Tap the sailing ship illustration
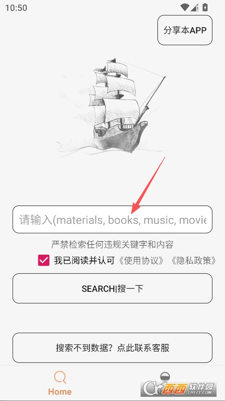This screenshot has width=225, height=401. click(x=112, y=107)
